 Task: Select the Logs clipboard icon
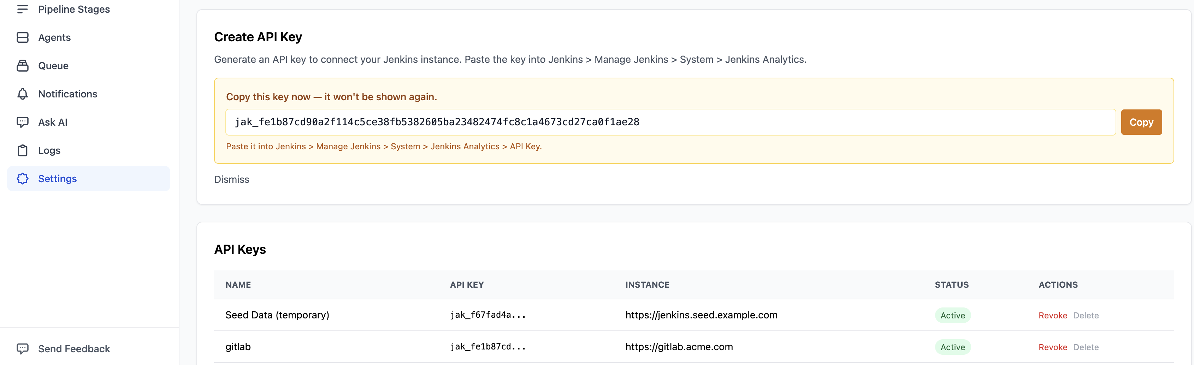point(23,150)
